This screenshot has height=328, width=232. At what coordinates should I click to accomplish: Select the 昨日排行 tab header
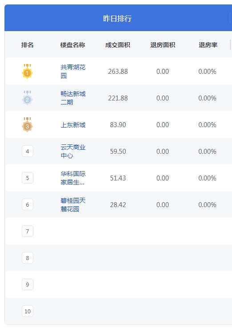pos(117,18)
